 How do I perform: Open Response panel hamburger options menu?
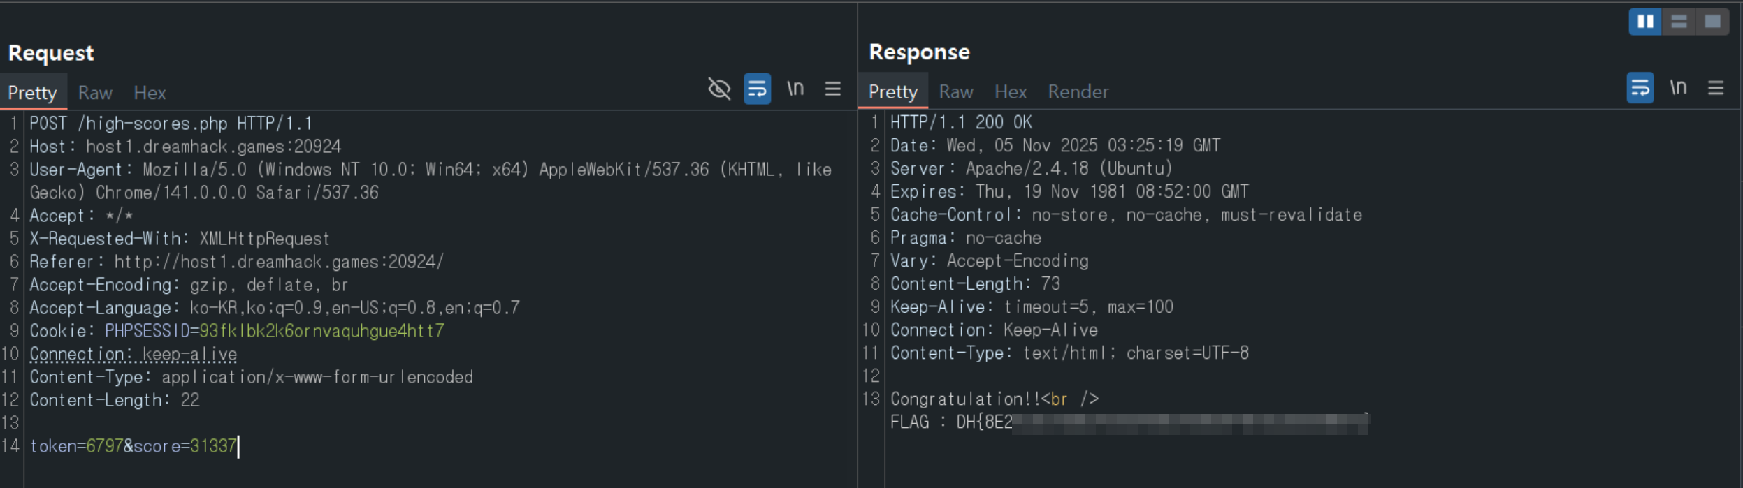point(1716,88)
